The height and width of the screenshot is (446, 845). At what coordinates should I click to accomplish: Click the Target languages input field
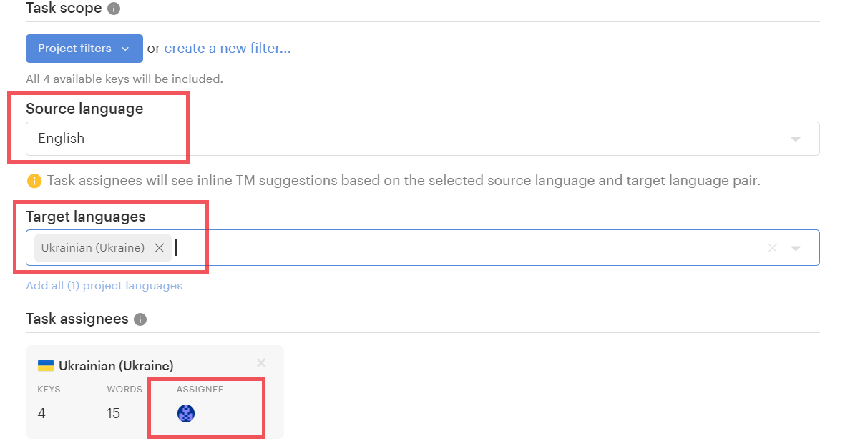click(x=465, y=248)
